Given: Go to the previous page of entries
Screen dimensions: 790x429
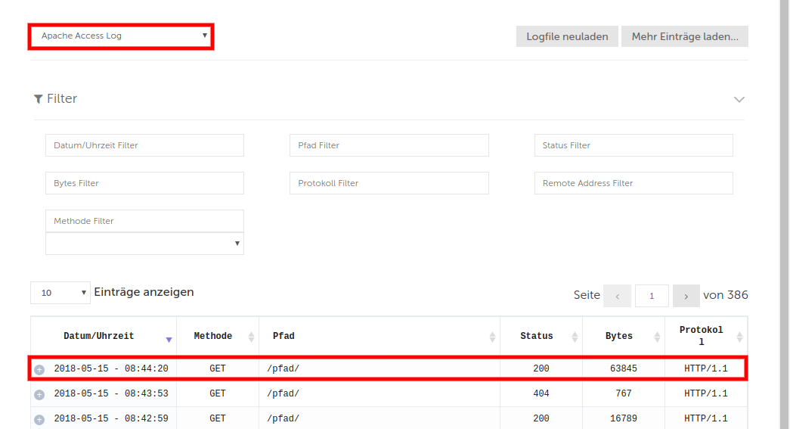Looking at the screenshot, I should pyautogui.click(x=617, y=296).
